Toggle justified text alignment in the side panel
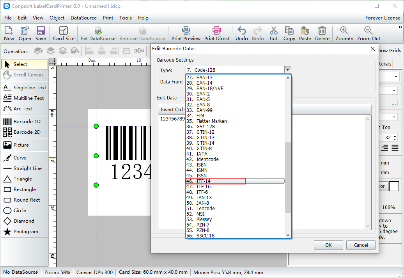Viewport: 404px width, 278px height. [x=395, y=148]
